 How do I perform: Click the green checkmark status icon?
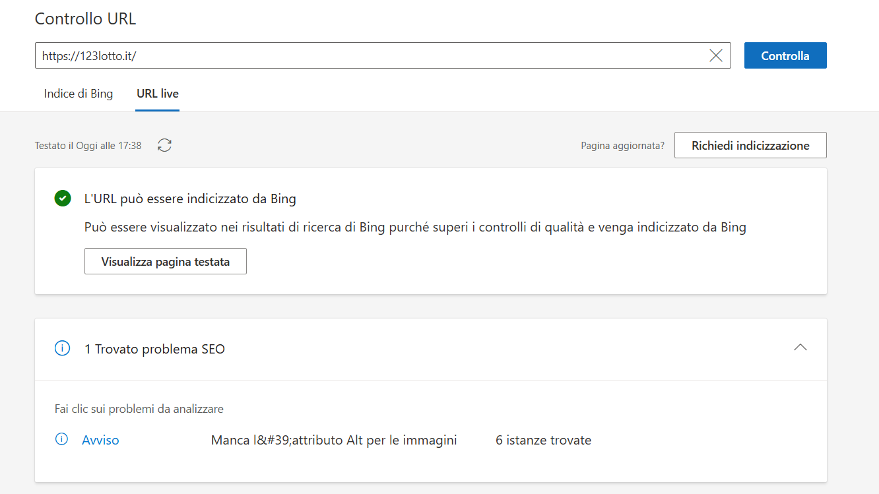(x=63, y=199)
